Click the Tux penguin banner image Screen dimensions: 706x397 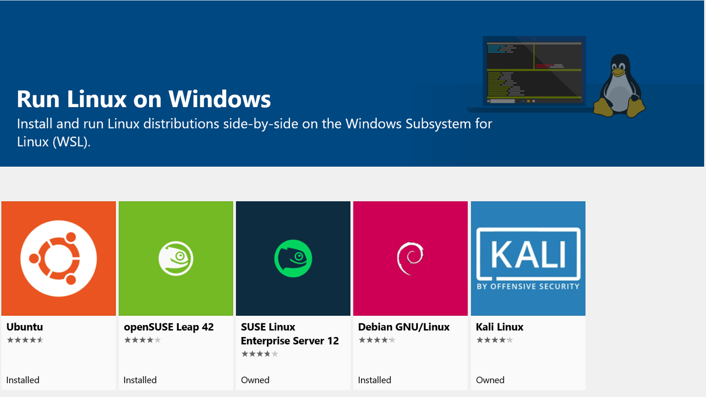619,86
